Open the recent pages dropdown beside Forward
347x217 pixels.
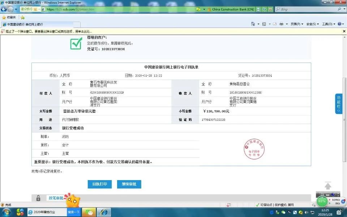[16, 9]
